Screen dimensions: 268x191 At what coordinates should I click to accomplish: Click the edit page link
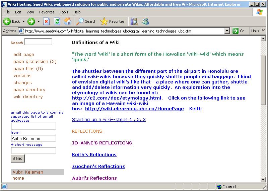(24, 55)
